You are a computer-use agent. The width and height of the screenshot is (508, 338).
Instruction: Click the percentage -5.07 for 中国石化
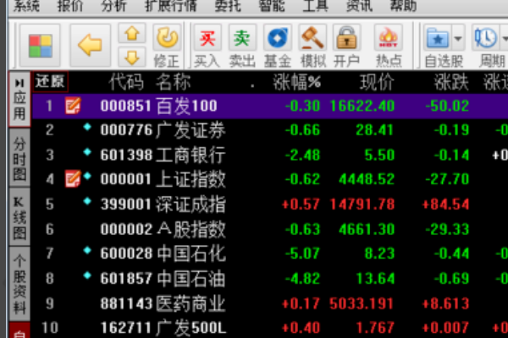point(302,253)
